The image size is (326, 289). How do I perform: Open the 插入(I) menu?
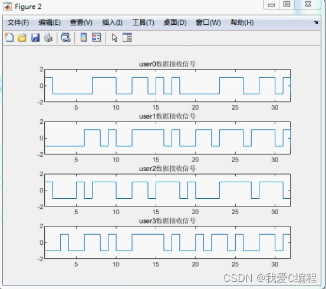[x=112, y=22]
